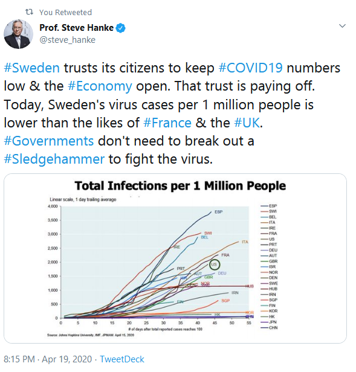
Task: Click the circled US marker in the chart
Action: pos(215,265)
